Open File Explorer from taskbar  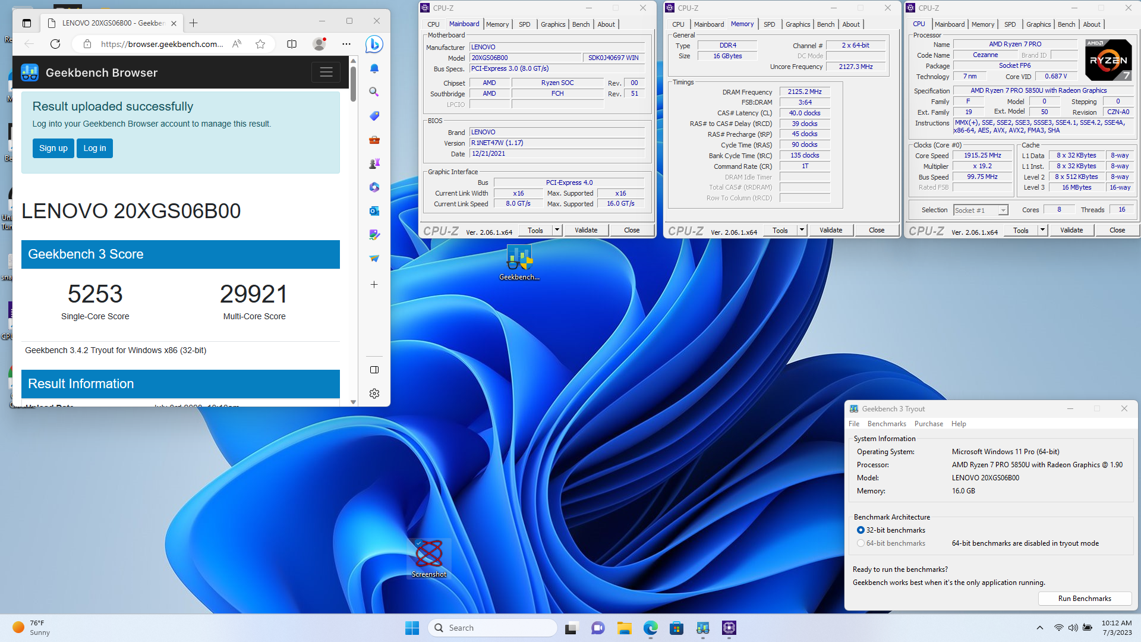(x=624, y=628)
